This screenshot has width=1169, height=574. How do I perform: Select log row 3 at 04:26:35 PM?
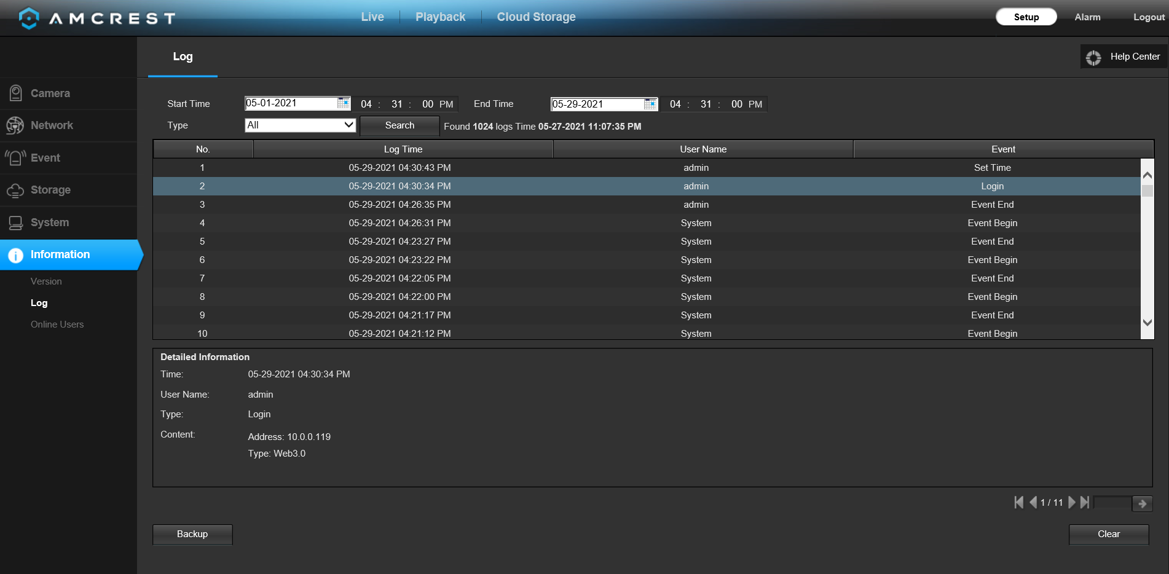[x=647, y=205]
